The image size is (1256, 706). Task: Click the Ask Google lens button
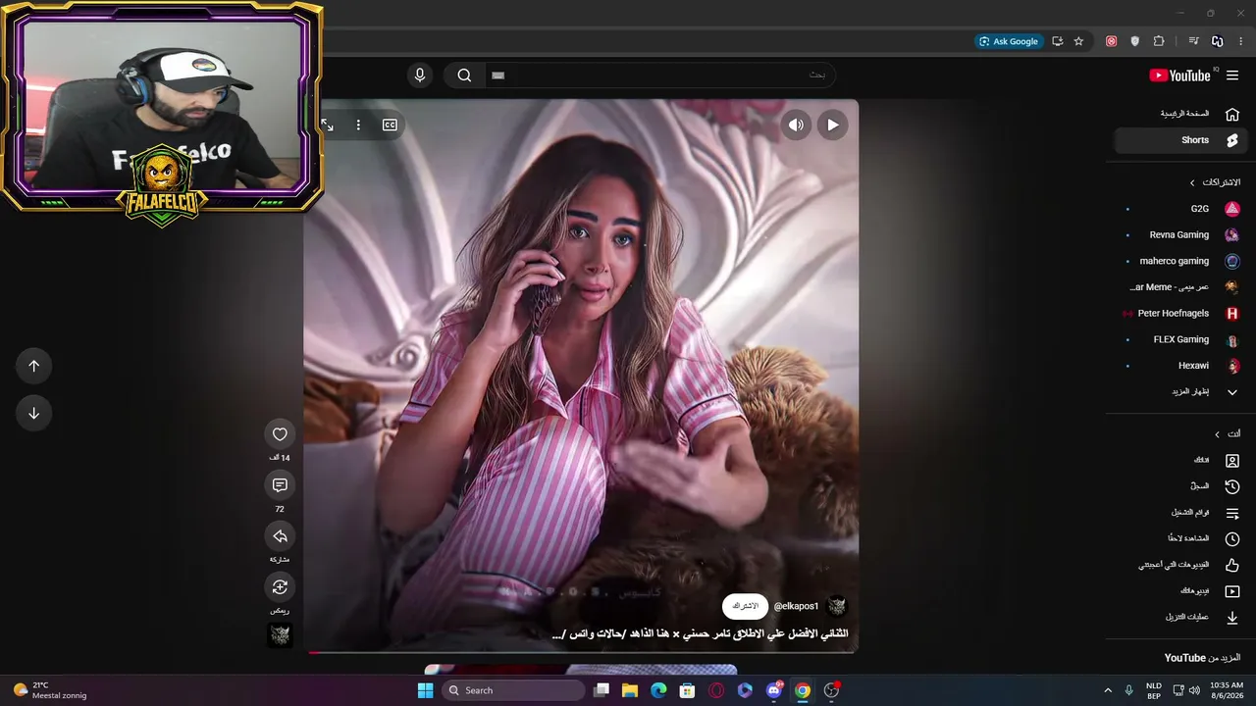tap(1009, 41)
